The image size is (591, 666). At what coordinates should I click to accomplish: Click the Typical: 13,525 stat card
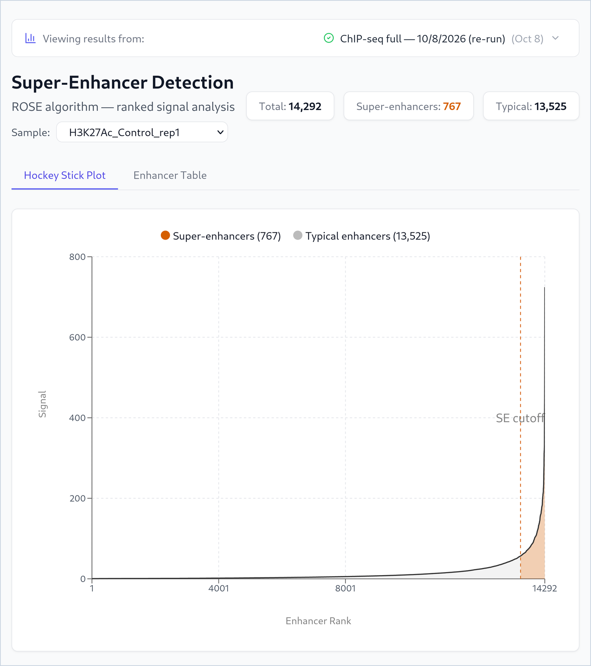pos(531,106)
